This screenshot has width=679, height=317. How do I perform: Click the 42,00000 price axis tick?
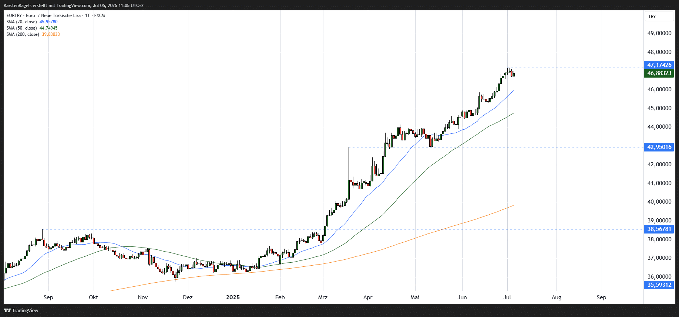click(x=659, y=164)
